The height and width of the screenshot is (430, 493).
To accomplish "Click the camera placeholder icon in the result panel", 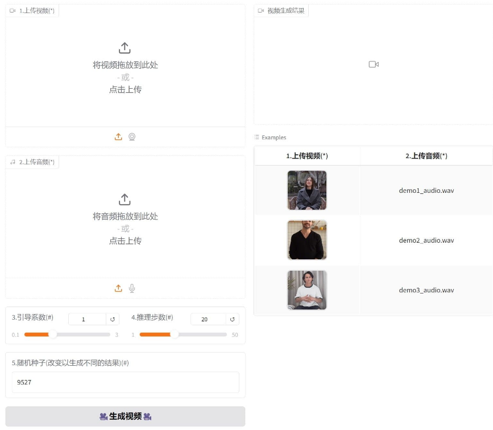I will [x=374, y=64].
